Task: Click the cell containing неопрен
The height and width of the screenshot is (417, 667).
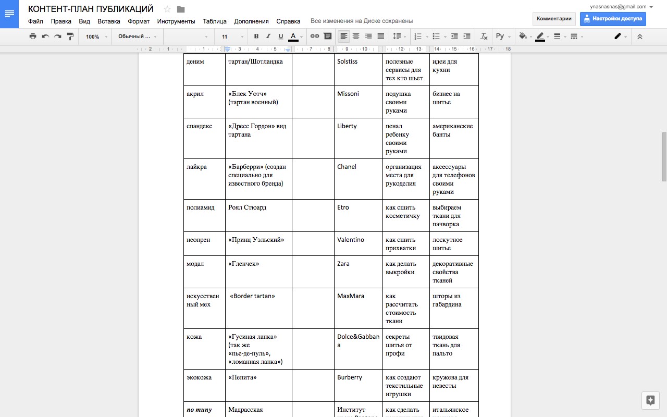Action: (204, 244)
